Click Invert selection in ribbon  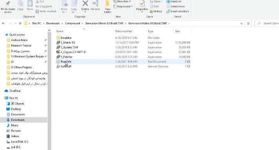pos(178,11)
